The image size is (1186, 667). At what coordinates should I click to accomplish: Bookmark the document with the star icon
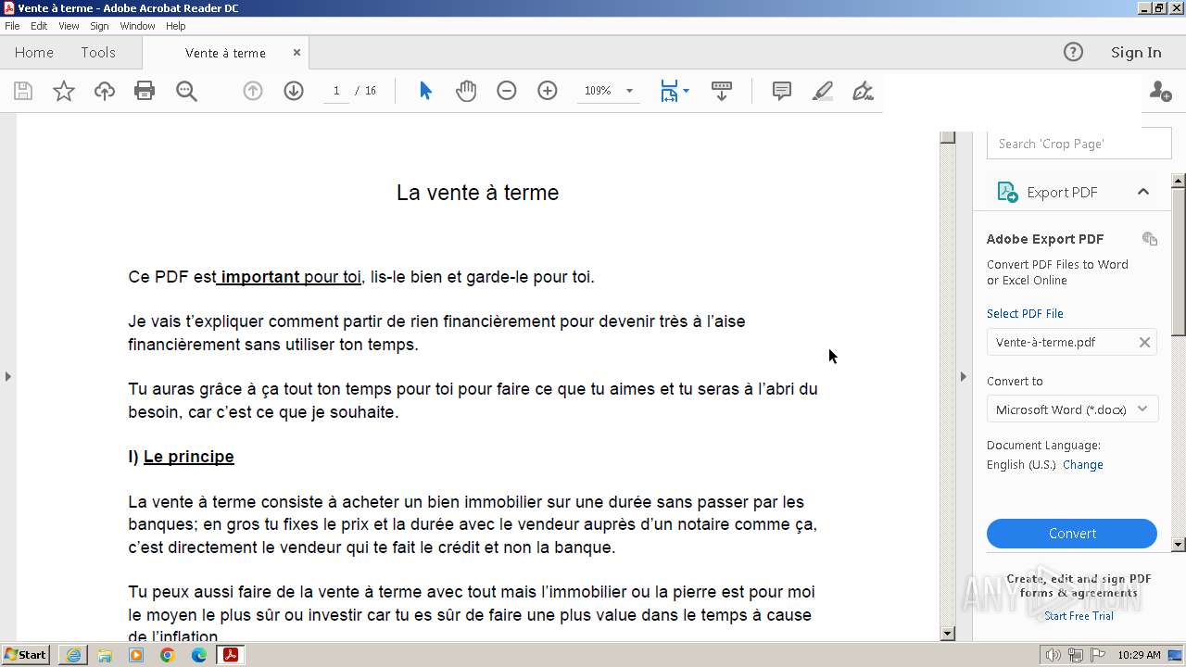(64, 91)
